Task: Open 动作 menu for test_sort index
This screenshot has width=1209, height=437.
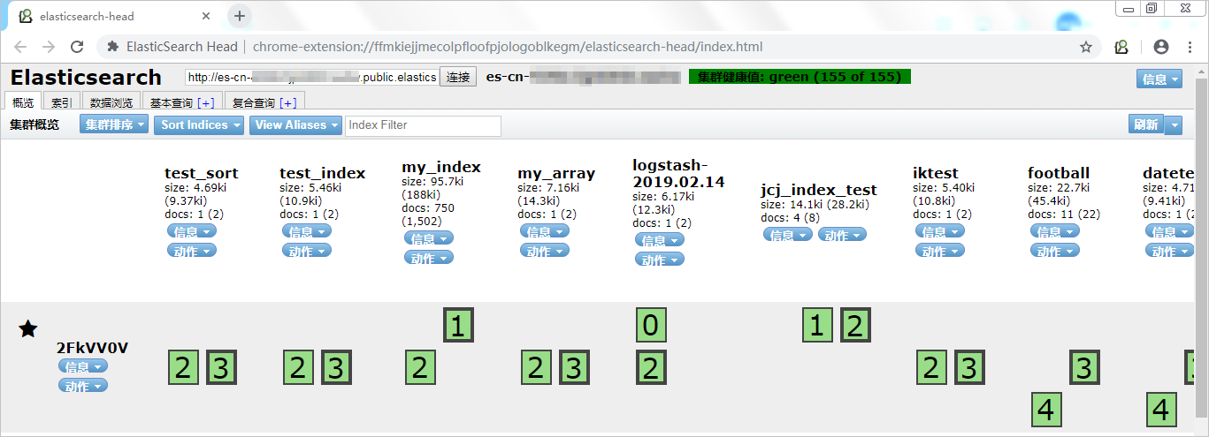Action: pos(192,251)
